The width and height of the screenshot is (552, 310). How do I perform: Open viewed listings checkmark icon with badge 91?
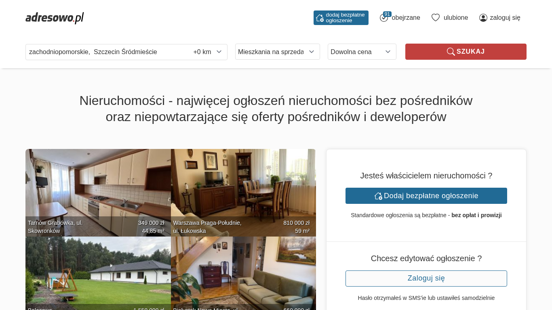click(384, 17)
